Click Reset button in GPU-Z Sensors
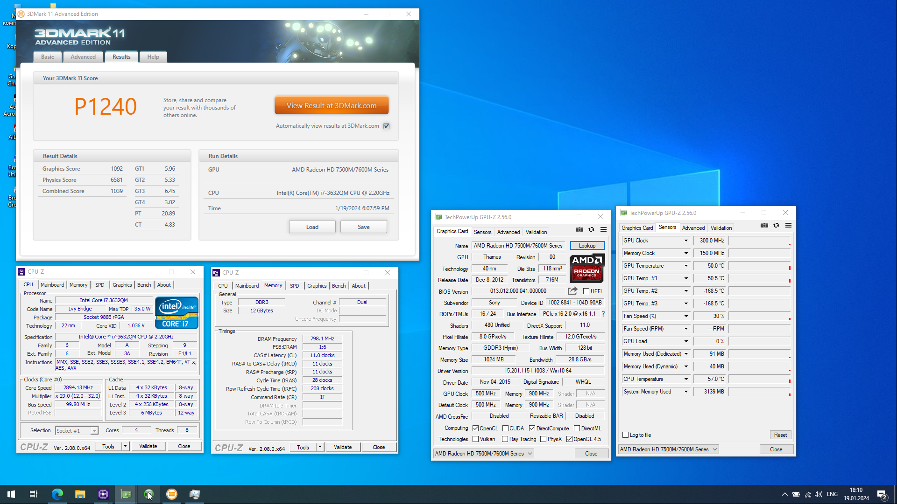This screenshot has width=897, height=504. coord(780,435)
